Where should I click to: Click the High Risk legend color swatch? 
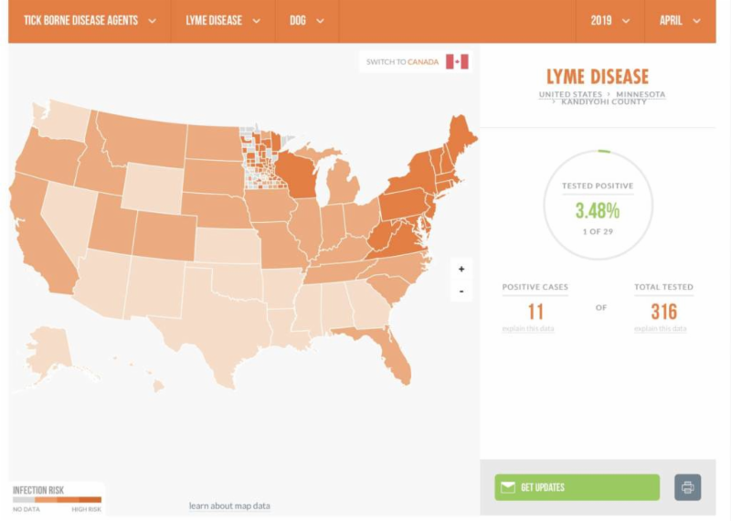click(88, 500)
